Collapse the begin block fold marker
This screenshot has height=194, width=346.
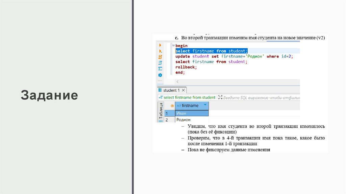click(173, 46)
